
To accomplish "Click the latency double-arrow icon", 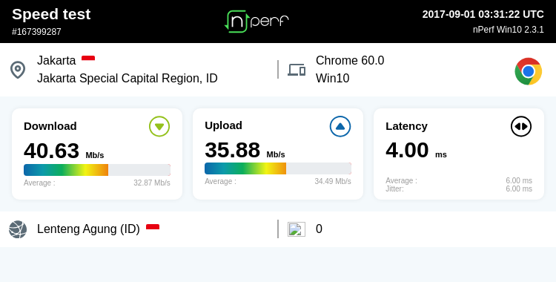I will [521, 126].
